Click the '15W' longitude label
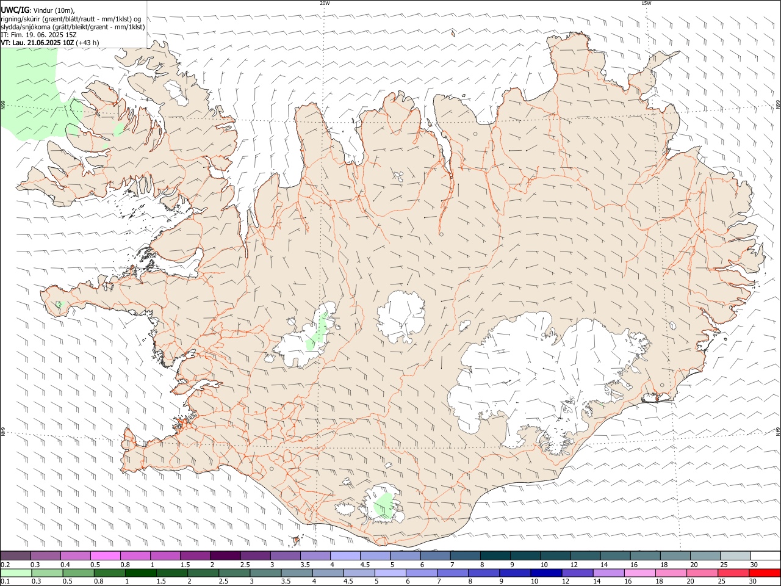781x586 pixels. 646,3
